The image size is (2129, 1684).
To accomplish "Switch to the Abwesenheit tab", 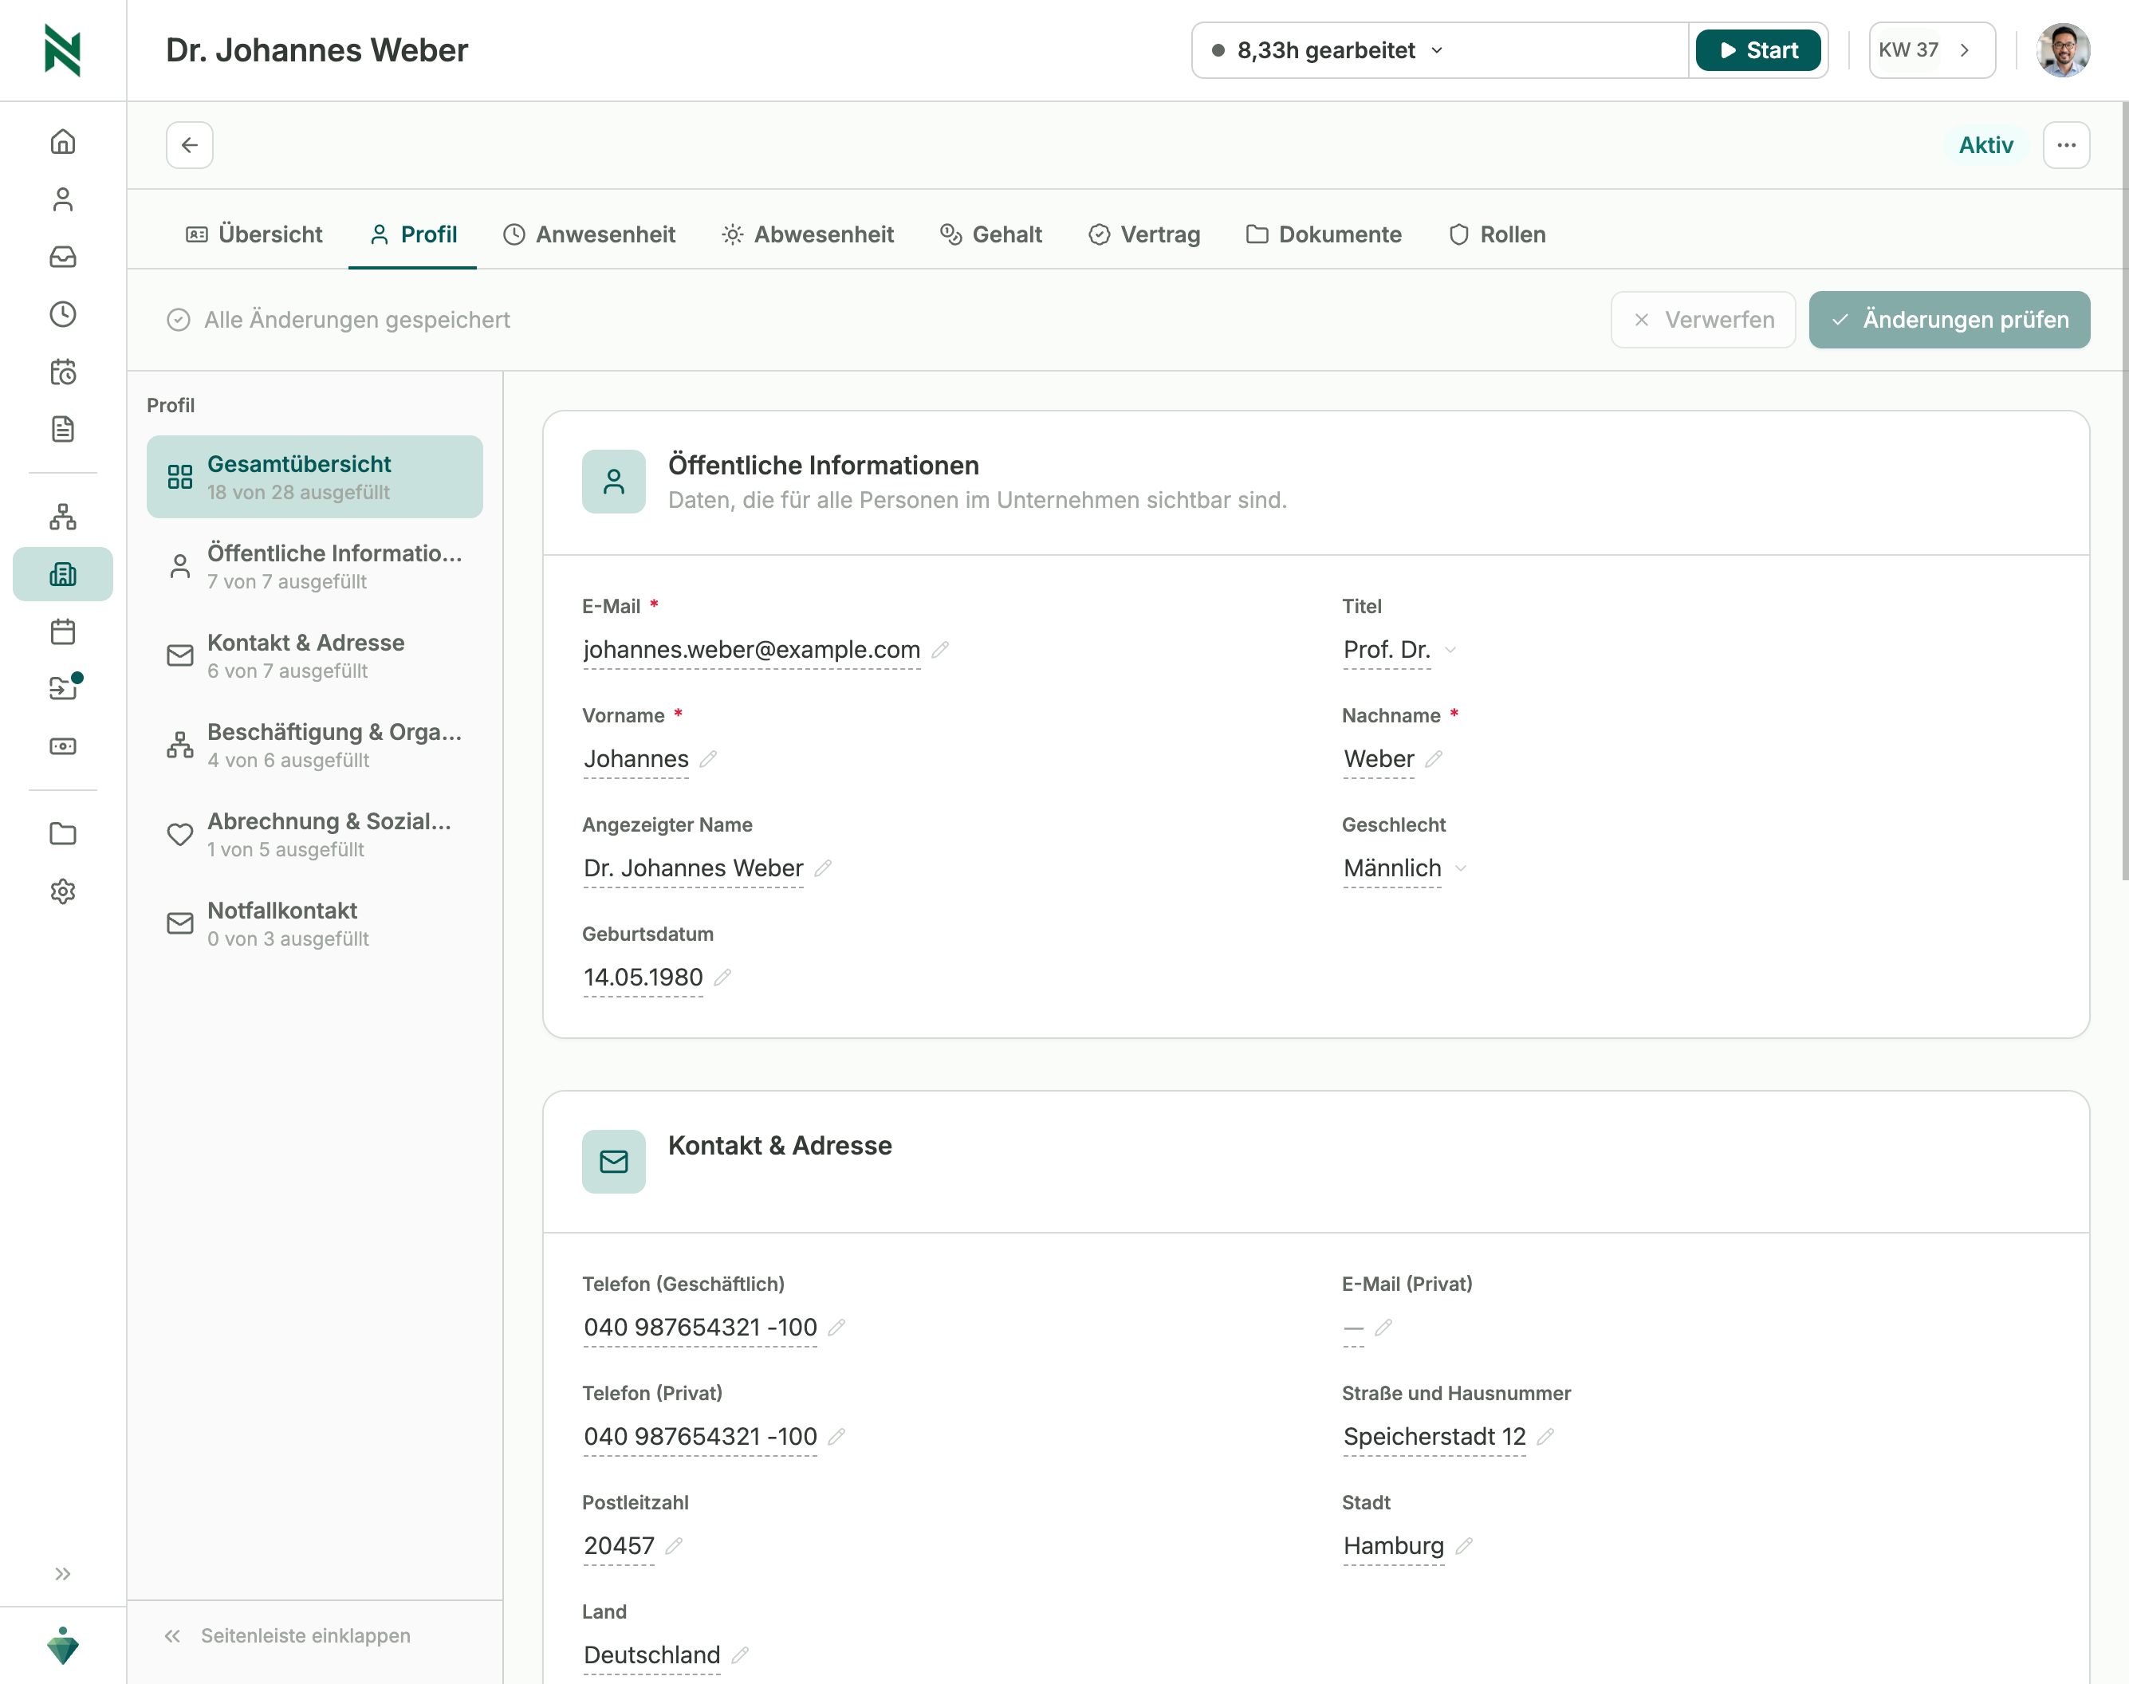I will pyautogui.click(x=808, y=234).
